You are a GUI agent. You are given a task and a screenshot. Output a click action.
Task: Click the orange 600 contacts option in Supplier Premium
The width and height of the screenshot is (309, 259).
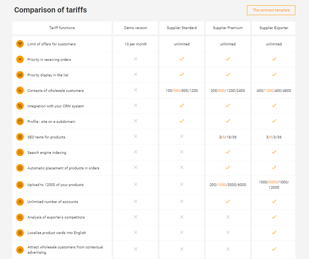[221, 91]
